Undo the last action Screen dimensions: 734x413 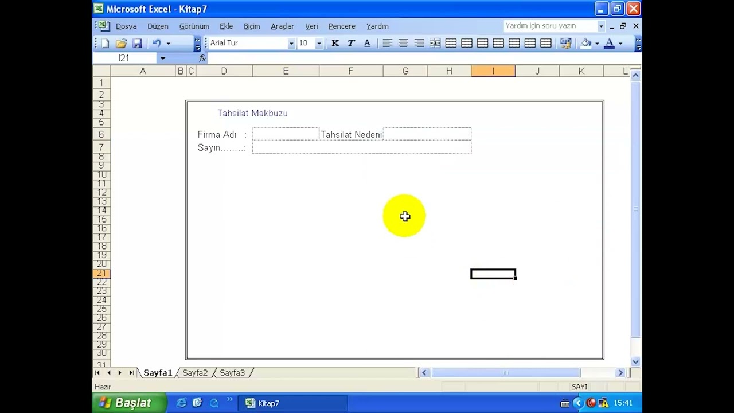pos(156,43)
